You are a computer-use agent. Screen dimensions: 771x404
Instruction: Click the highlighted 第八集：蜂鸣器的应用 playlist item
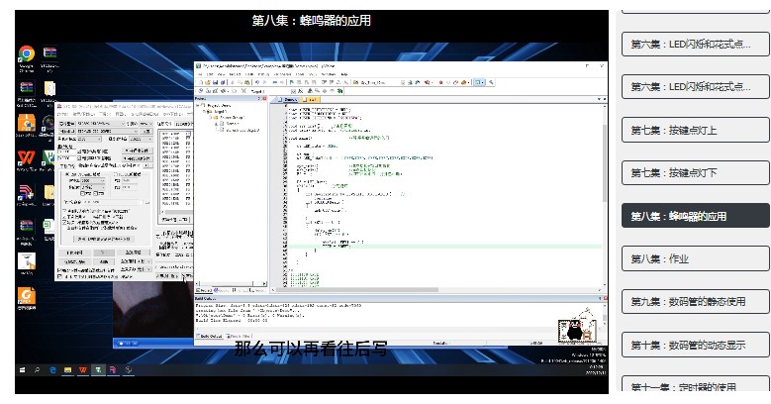(695, 216)
